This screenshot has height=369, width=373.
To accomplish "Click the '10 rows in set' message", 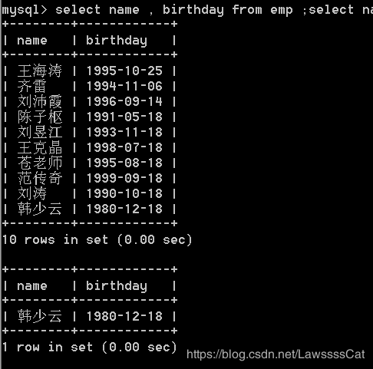I will tap(97, 240).
